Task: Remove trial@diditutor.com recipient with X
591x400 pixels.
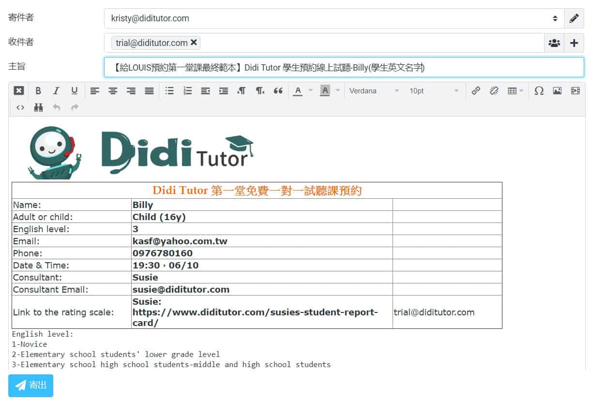Action: click(194, 43)
